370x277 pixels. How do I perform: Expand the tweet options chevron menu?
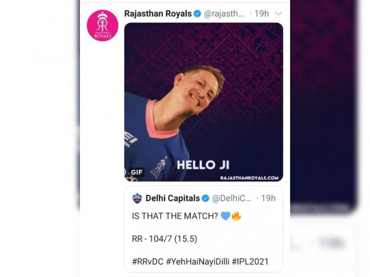[279, 13]
